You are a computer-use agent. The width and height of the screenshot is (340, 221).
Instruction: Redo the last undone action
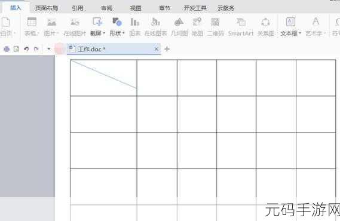(36, 49)
